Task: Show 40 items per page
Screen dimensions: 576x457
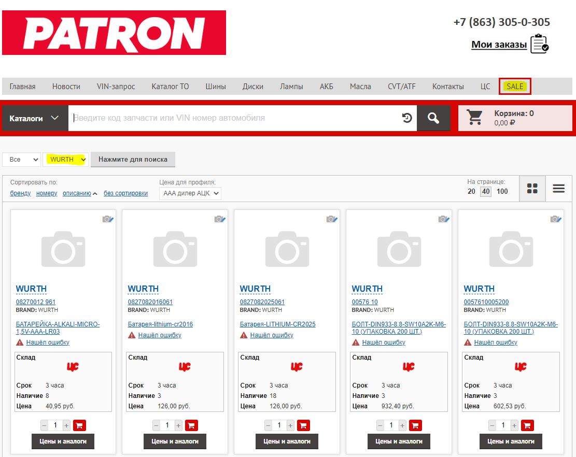Action: [486, 191]
